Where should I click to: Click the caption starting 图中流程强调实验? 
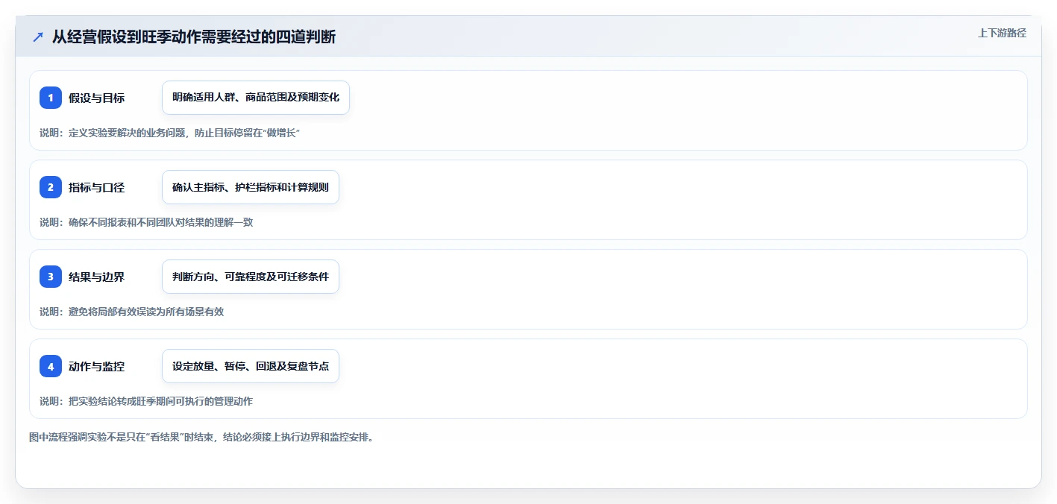pyautogui.click(x=201, y=437)
